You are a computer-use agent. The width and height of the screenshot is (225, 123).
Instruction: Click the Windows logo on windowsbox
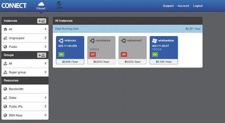154,41
